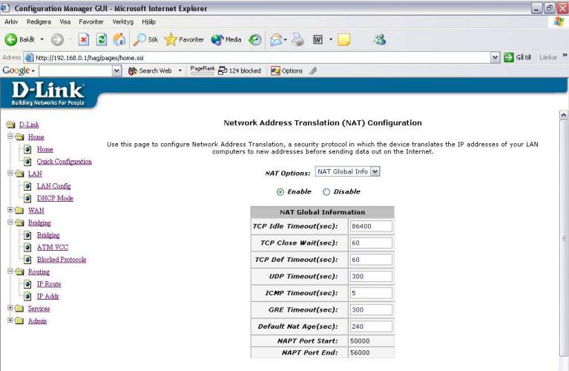Open the Arkiv menu
Viewport: 569px width, 371px height.
11,22
